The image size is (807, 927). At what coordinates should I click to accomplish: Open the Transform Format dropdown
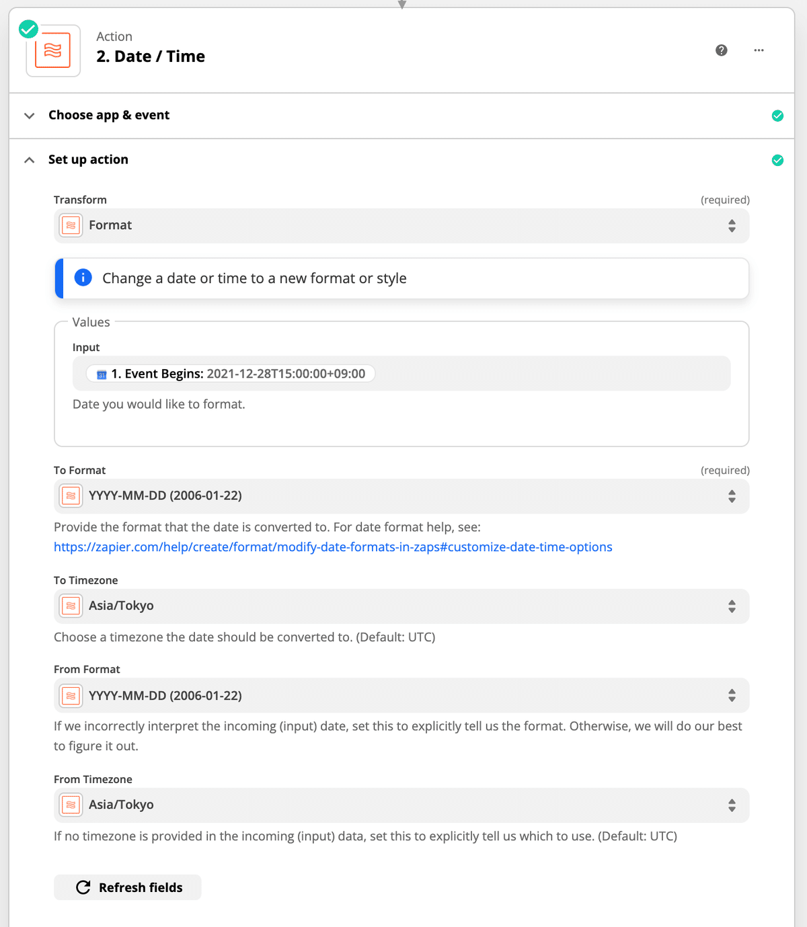coord(401,226)
